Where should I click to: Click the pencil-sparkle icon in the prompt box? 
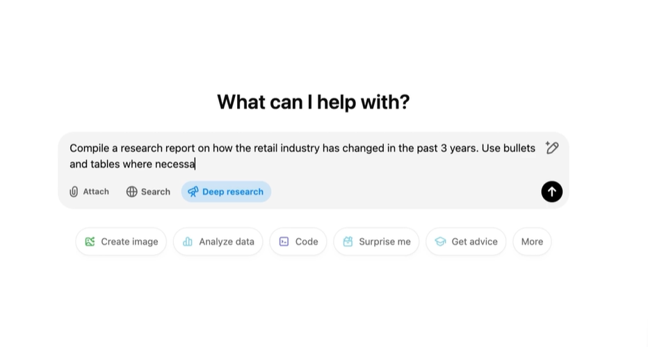pyautogui.click(x=552, y=148)
